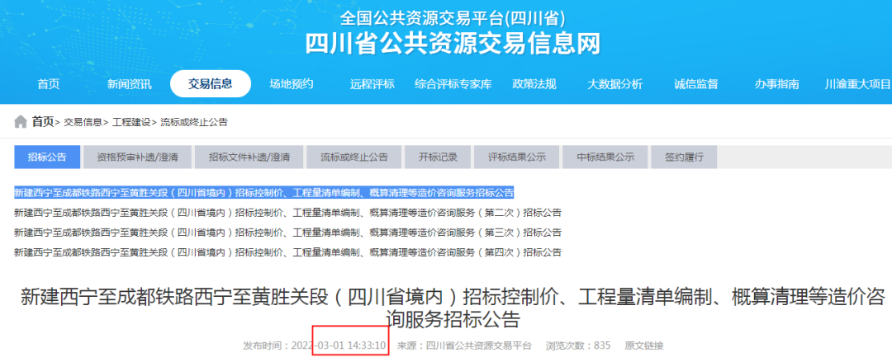Open the 第二次 招标公告 link
Viewport: 892px width, 362px height.
(x=288, y=213)
